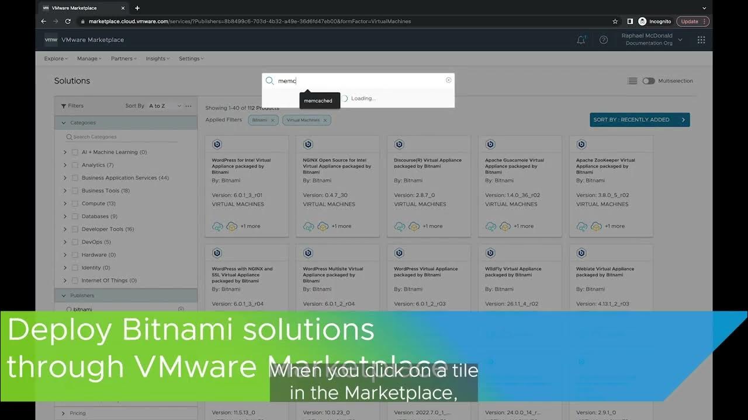Check the DevOps category
Viewport: 748px width, 420px height.
(75, 242)
